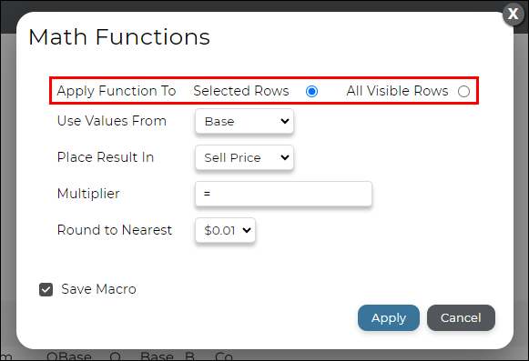This screenshot has height=361, width=529.
Task: Click the Place Result In label
Action: pyautogui.click(x=106, y=157)
